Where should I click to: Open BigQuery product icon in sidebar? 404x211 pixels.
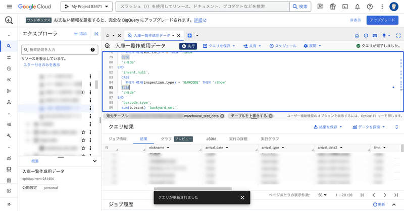pos(9,20)
